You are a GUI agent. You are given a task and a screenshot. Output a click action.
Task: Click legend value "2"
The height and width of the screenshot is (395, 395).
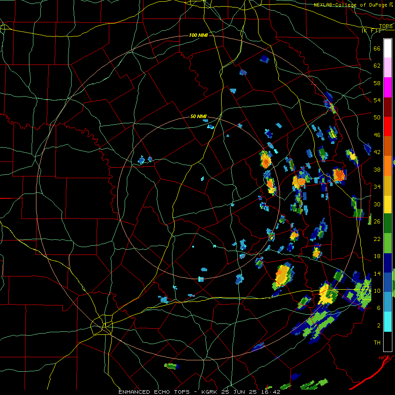pyautogui.click(x=379, y=326)
